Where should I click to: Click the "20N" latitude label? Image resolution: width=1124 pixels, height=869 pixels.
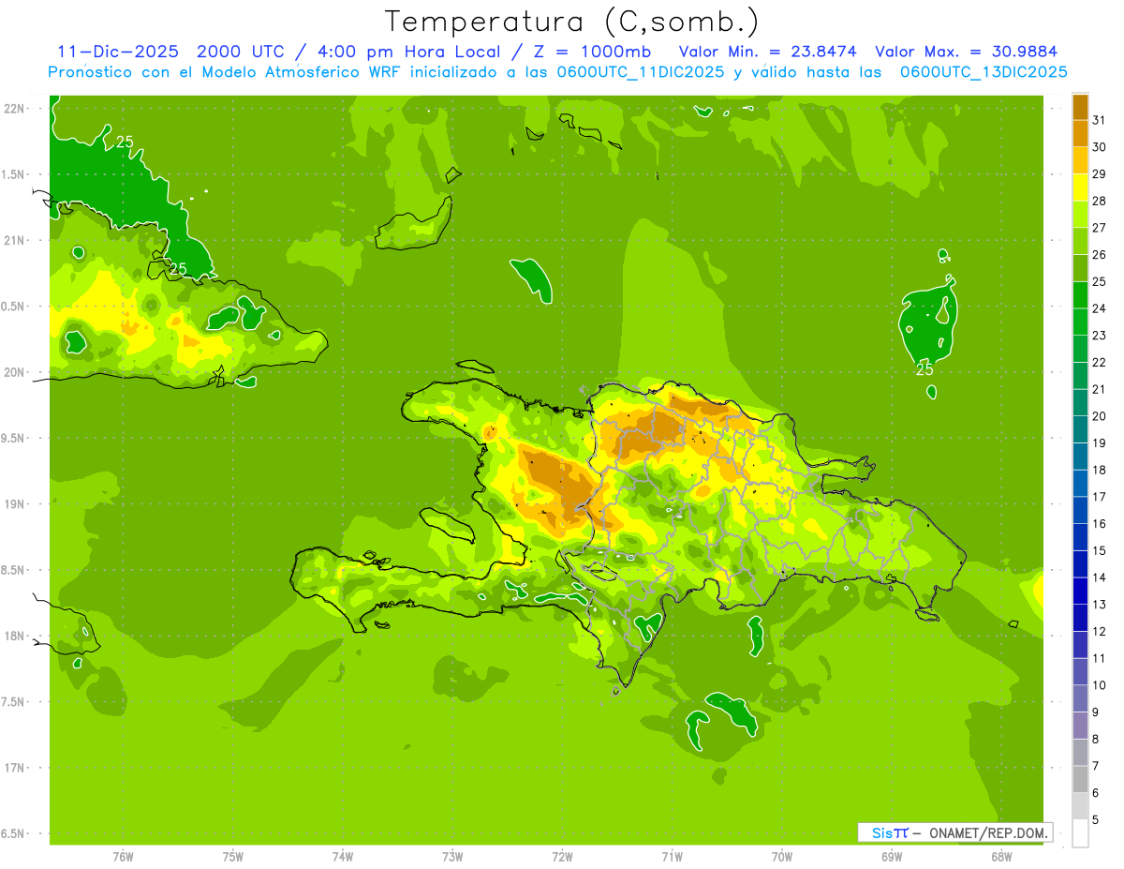[x=15, y=372]
